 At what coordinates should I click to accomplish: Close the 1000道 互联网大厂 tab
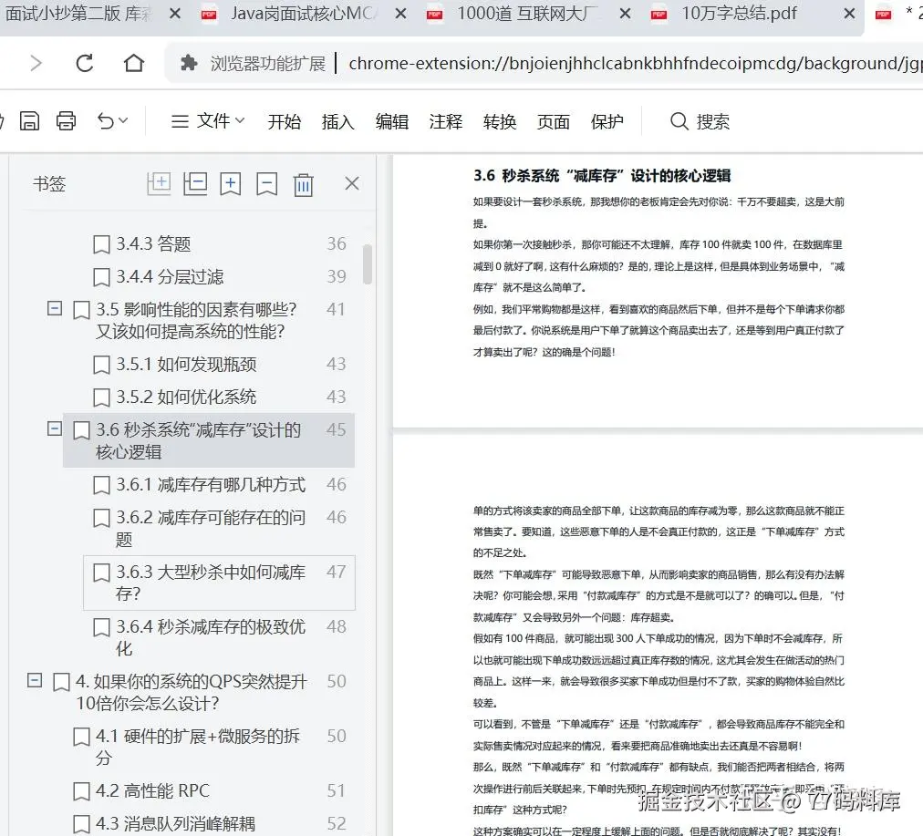point(625,14)
